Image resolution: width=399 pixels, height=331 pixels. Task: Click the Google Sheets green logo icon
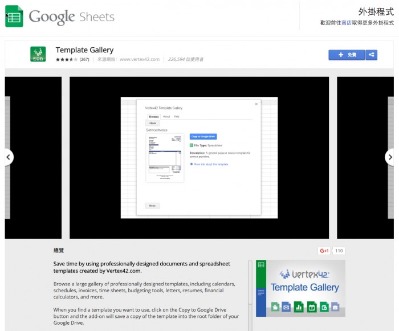(14, 17)
